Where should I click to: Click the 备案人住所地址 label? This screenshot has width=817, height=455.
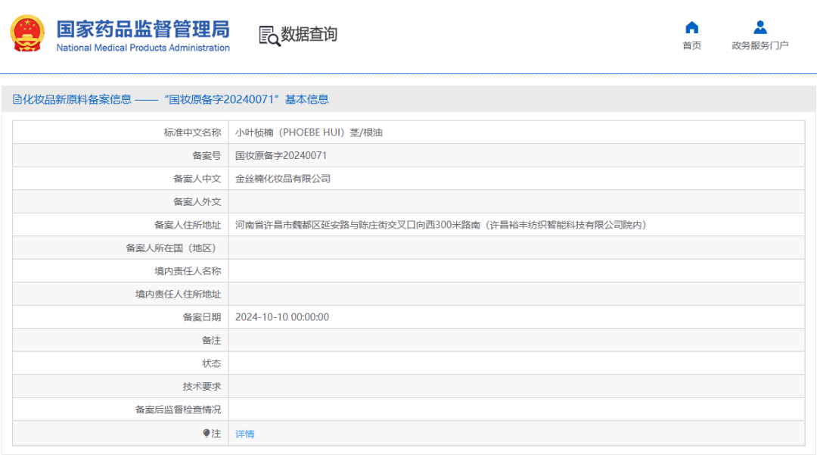point(188,225)
